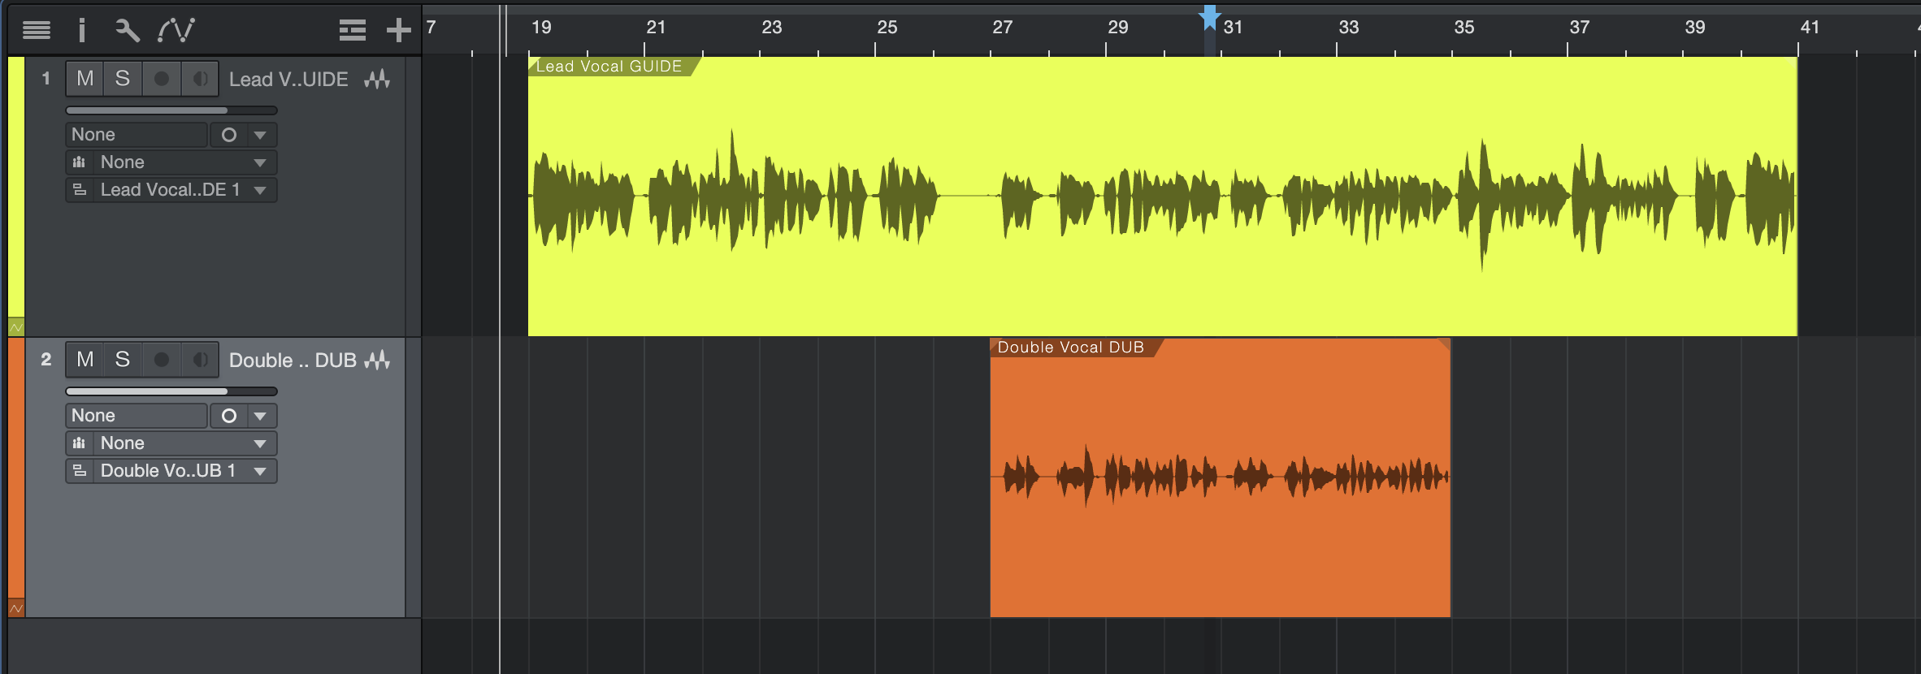Open input None dropdown on track 1

click(137, 135)
